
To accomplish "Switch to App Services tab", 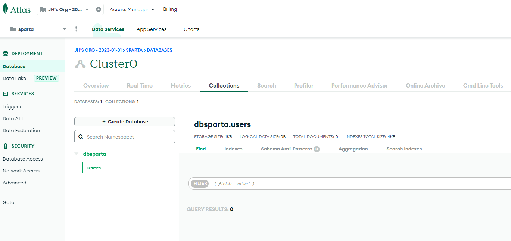I will 152,29.
